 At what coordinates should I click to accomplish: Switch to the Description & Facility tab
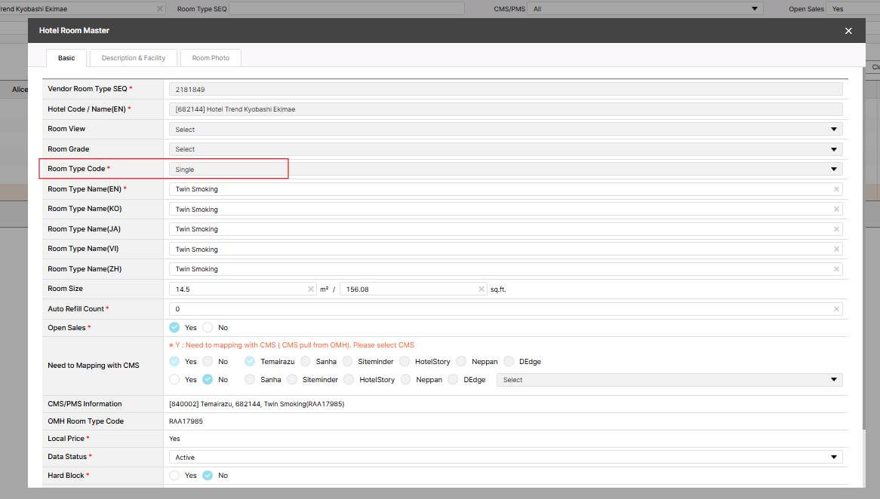click(133, 58)
